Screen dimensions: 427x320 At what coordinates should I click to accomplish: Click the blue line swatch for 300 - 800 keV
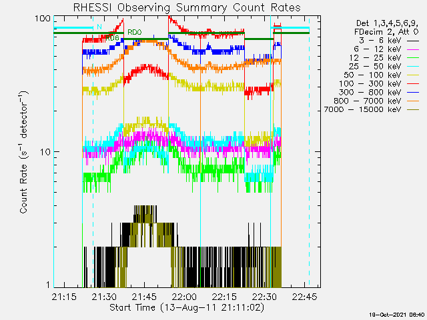[x=413, y=93]
